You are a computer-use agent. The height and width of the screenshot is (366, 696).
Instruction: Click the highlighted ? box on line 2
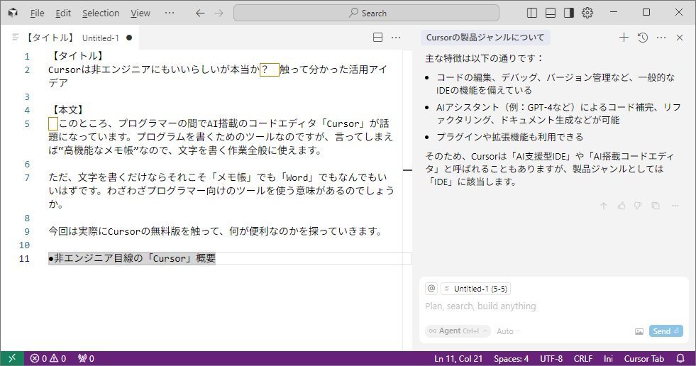[270, 70]
